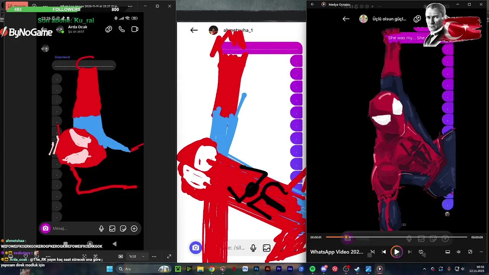Open Spotify from the taskbar
Image resolution: width=489 pixels, height=275 pixels.
coord(313,269)
